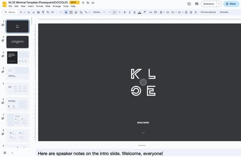Toggle Bold formatting
The image size is (241, 157).
[x=124, y=12]
